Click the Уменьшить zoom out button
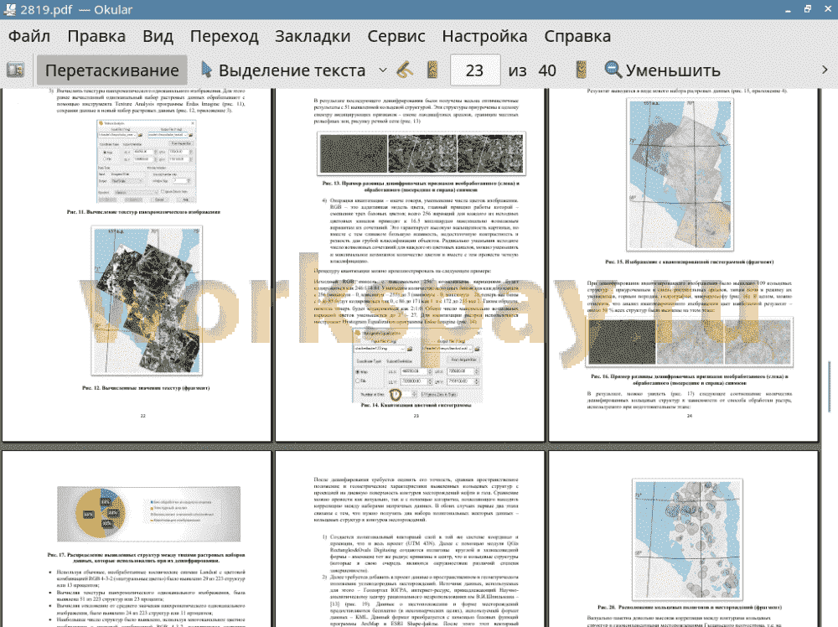This screenshot has height=627, width=838. pos(662,70)
